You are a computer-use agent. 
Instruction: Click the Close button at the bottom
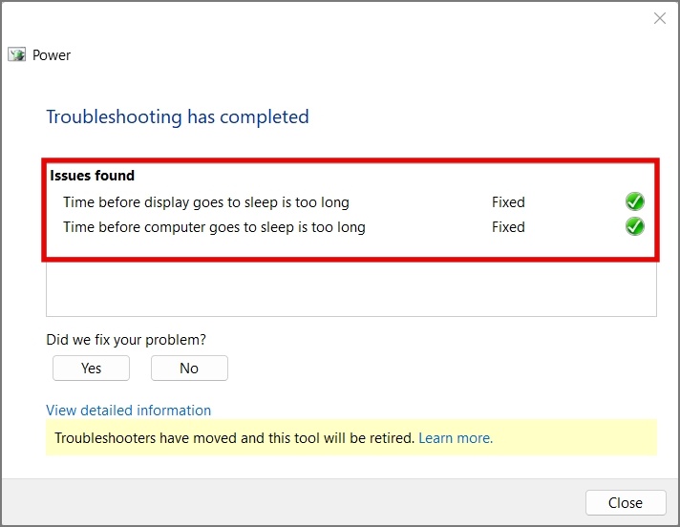click(626, 503)
